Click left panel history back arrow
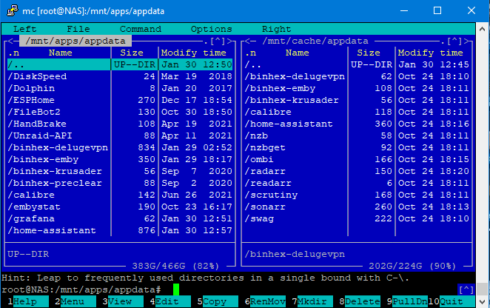490x308 pixels. point(10,41)
